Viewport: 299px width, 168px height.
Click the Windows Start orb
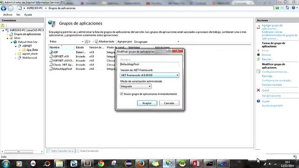point(6,164)
